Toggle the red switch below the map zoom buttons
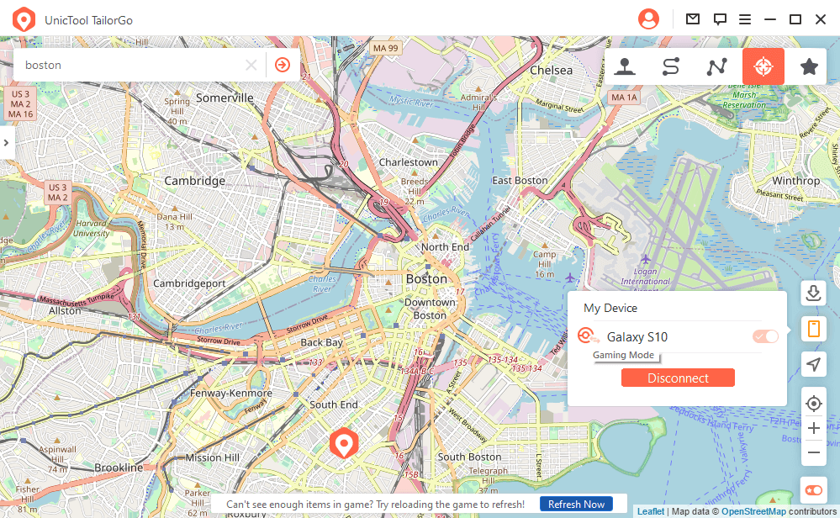840x518 pixels. (x=813, y=490)
